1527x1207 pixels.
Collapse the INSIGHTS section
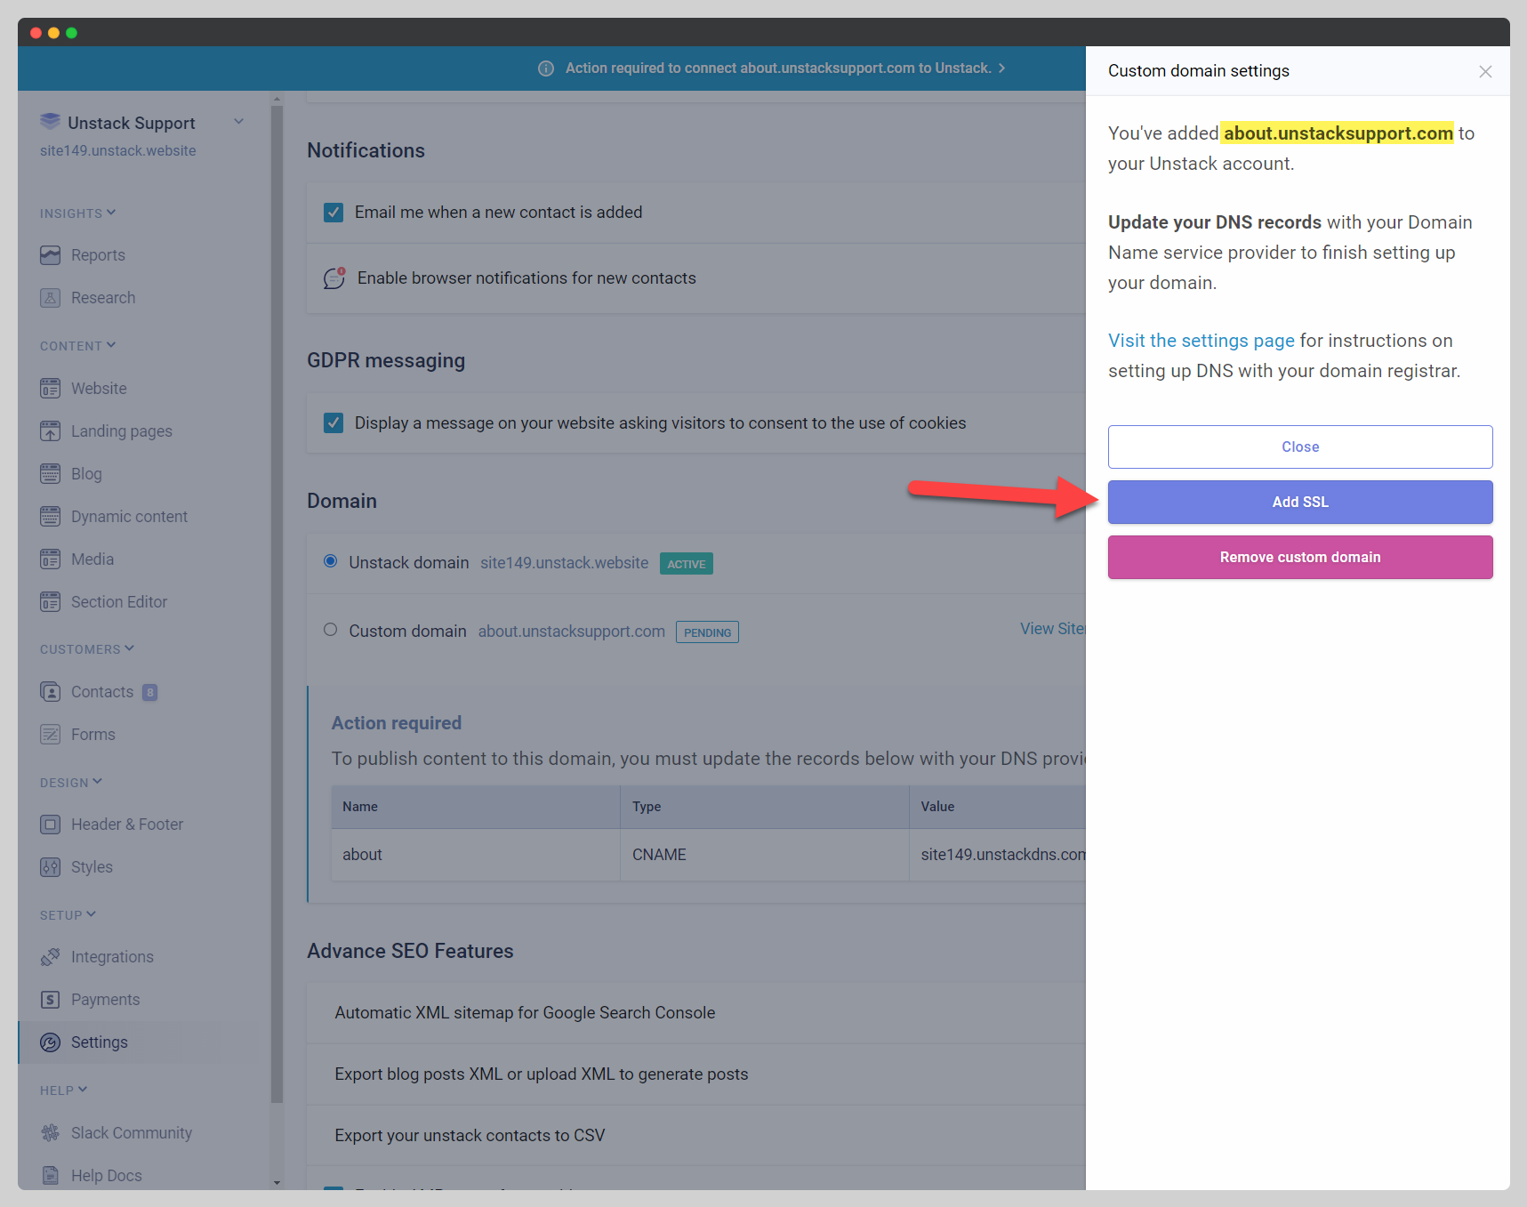(111, 213)
